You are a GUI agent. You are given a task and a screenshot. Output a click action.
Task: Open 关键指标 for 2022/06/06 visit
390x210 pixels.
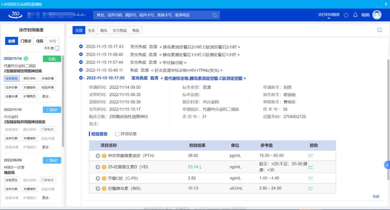30,189
